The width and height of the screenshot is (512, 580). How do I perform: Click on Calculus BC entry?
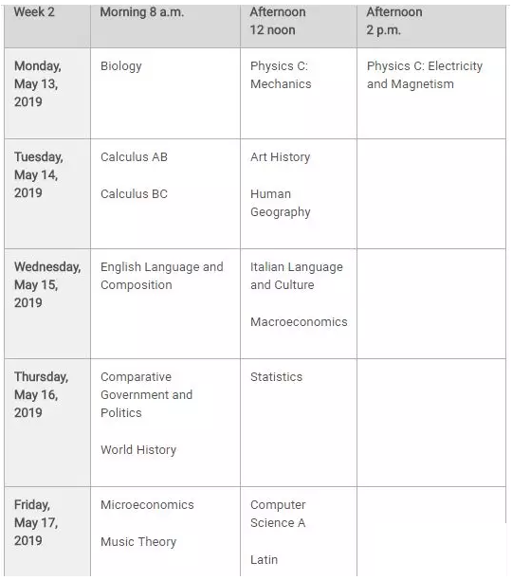[134, 194]
